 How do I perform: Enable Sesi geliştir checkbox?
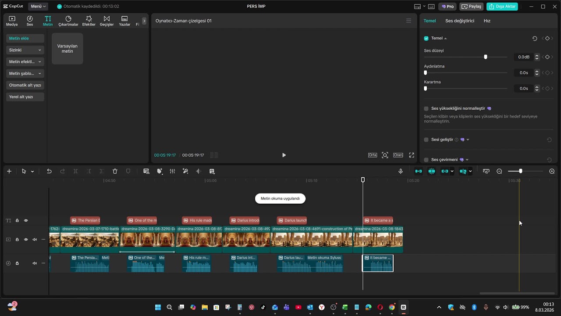(x=426, y=140)
